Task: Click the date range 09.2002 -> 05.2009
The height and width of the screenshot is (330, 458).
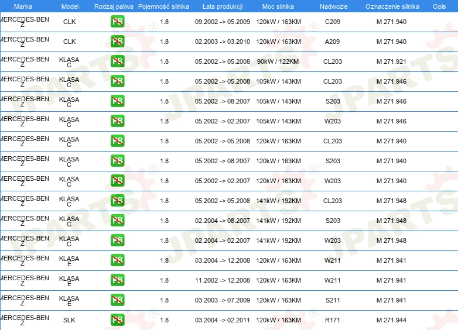Action: (x=223, y=22)
